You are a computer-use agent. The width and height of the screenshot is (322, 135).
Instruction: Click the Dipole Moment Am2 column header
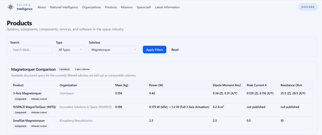point(227,85)
